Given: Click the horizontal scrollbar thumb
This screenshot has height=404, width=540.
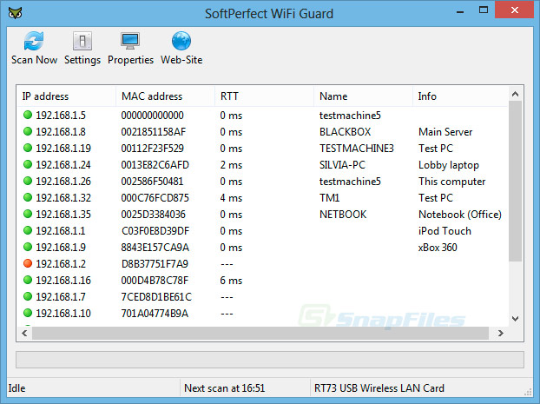Looking at the screenshot, I should point(260,333).
